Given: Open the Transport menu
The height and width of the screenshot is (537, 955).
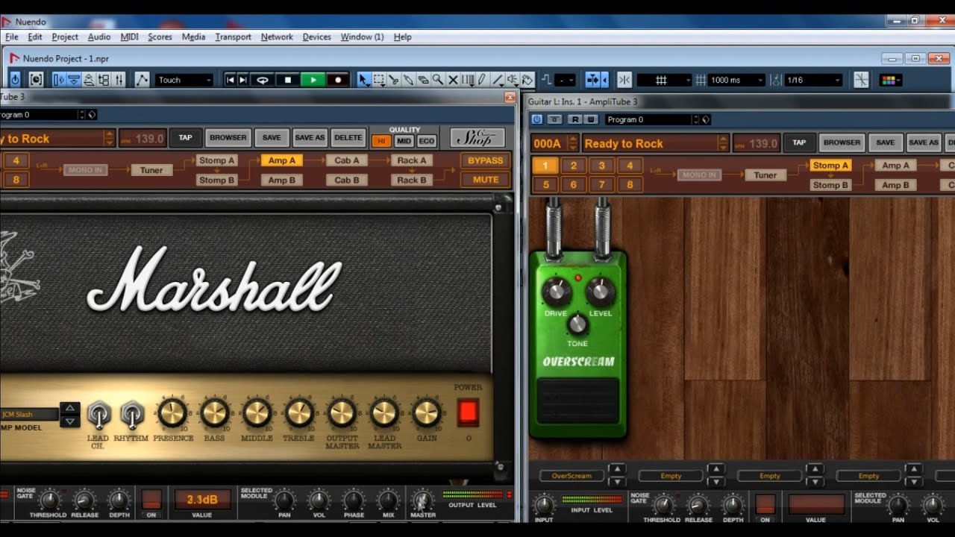Looking at the screenshot, I should (233, 37).
